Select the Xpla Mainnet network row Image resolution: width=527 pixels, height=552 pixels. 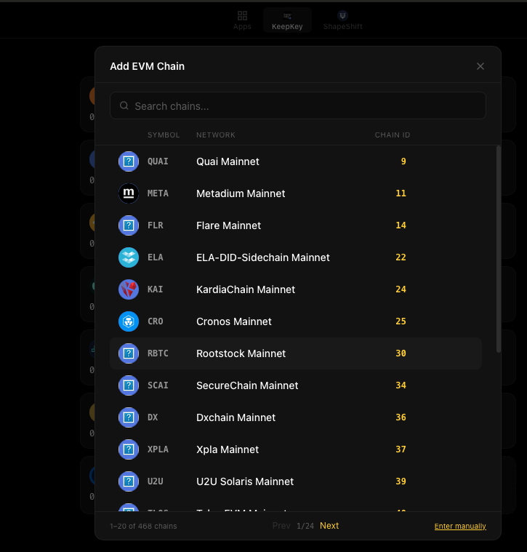pos(295,449)
